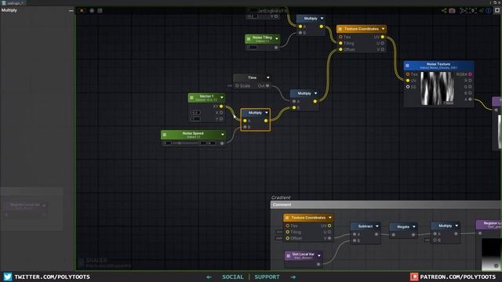This screenshot has height=282, width=502.
Task: Select the Subtract node title
Action: point(366,226)
